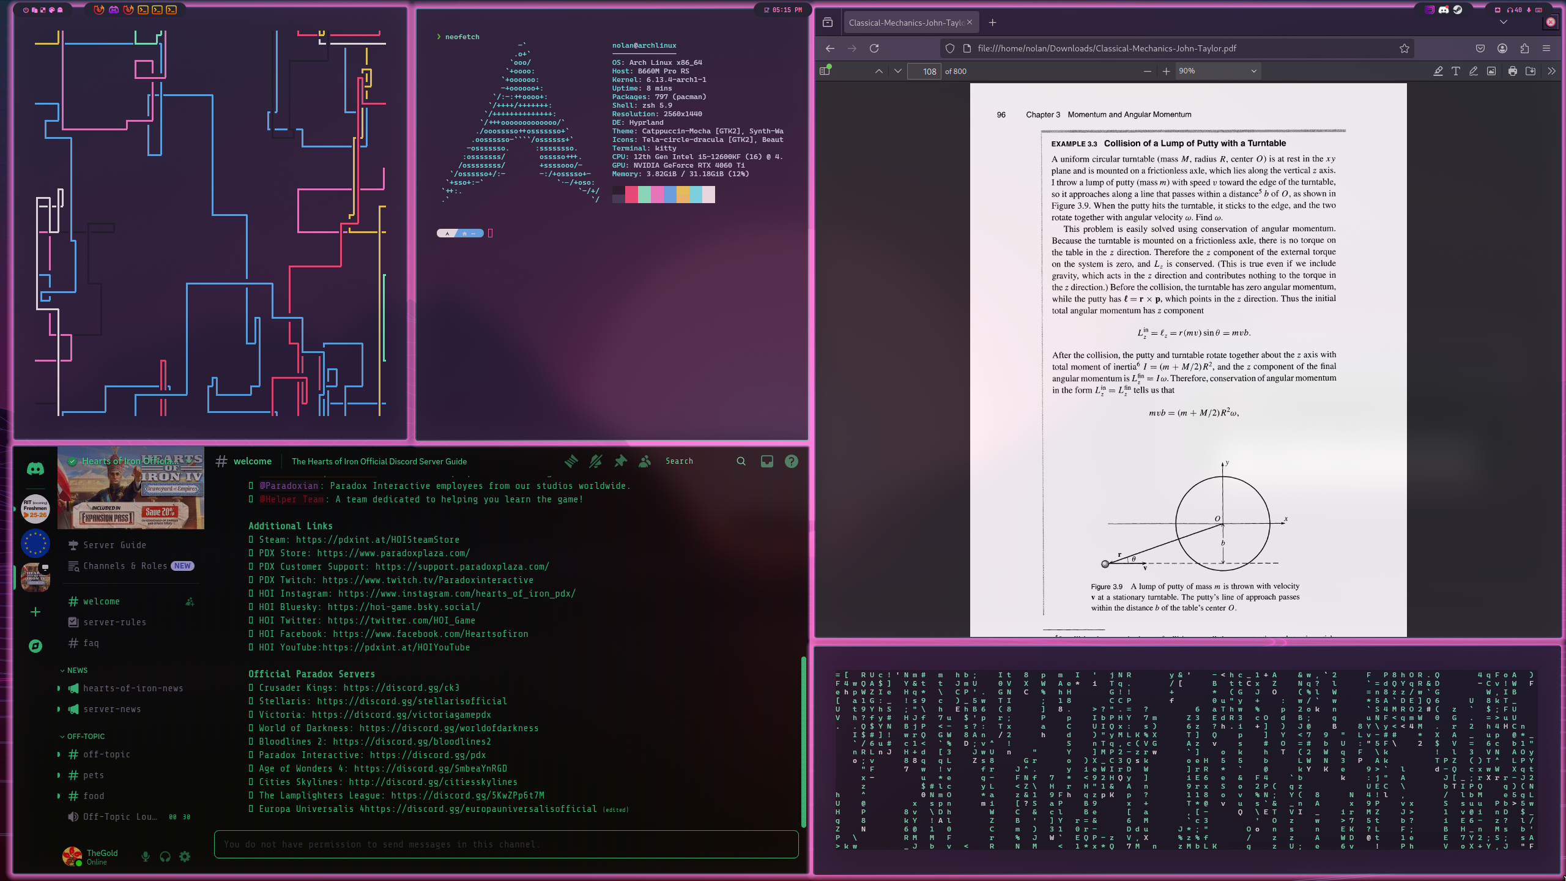1566x881 pixels.
Task: Save the PDF with download icon
Action: pyautogui.click(x=1531, y=71)
